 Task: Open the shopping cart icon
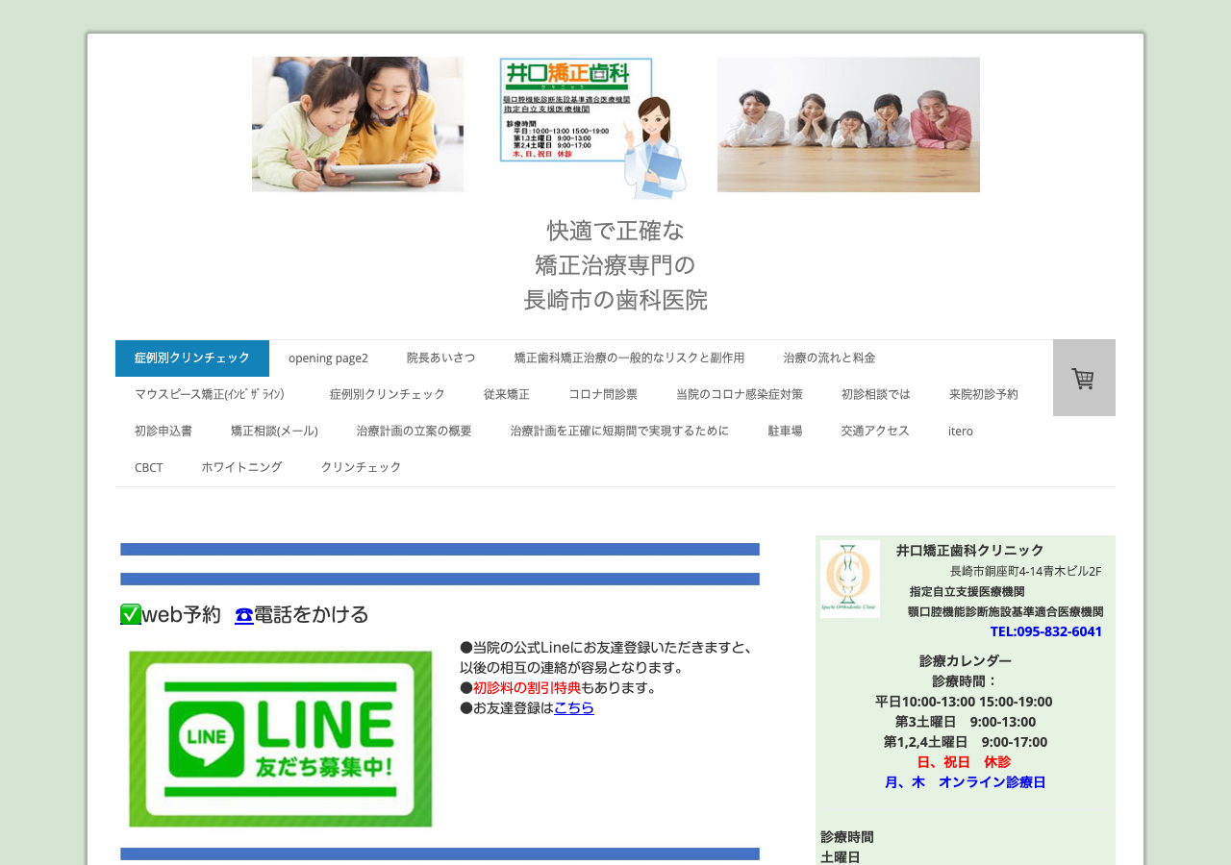point(1084,378)
